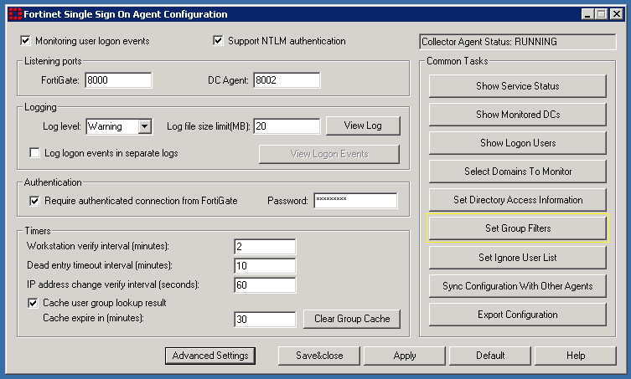Open Show Service Status
The width and height of the screenshot is (631, 379).
517,86
